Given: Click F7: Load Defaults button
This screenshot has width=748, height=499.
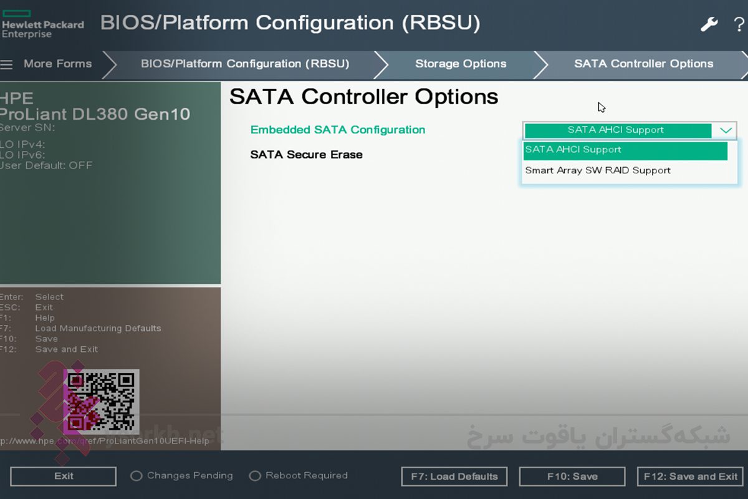Looking at the screenshot, I should 454,477.
